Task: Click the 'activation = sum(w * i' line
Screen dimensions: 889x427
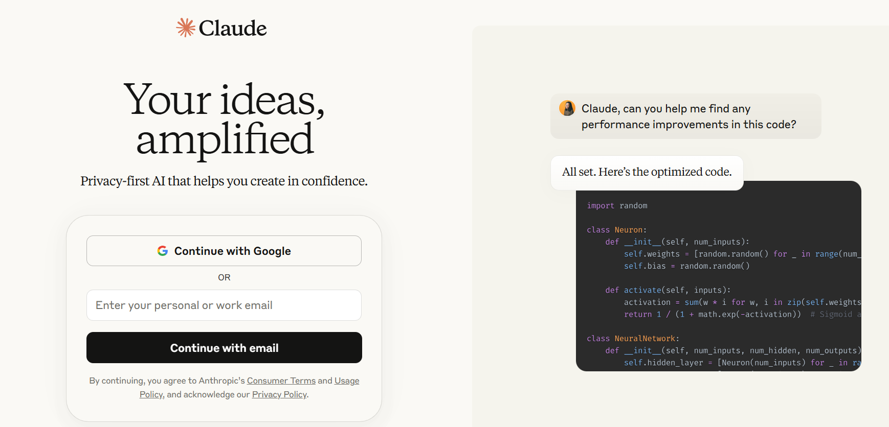Action: [742, 302]
